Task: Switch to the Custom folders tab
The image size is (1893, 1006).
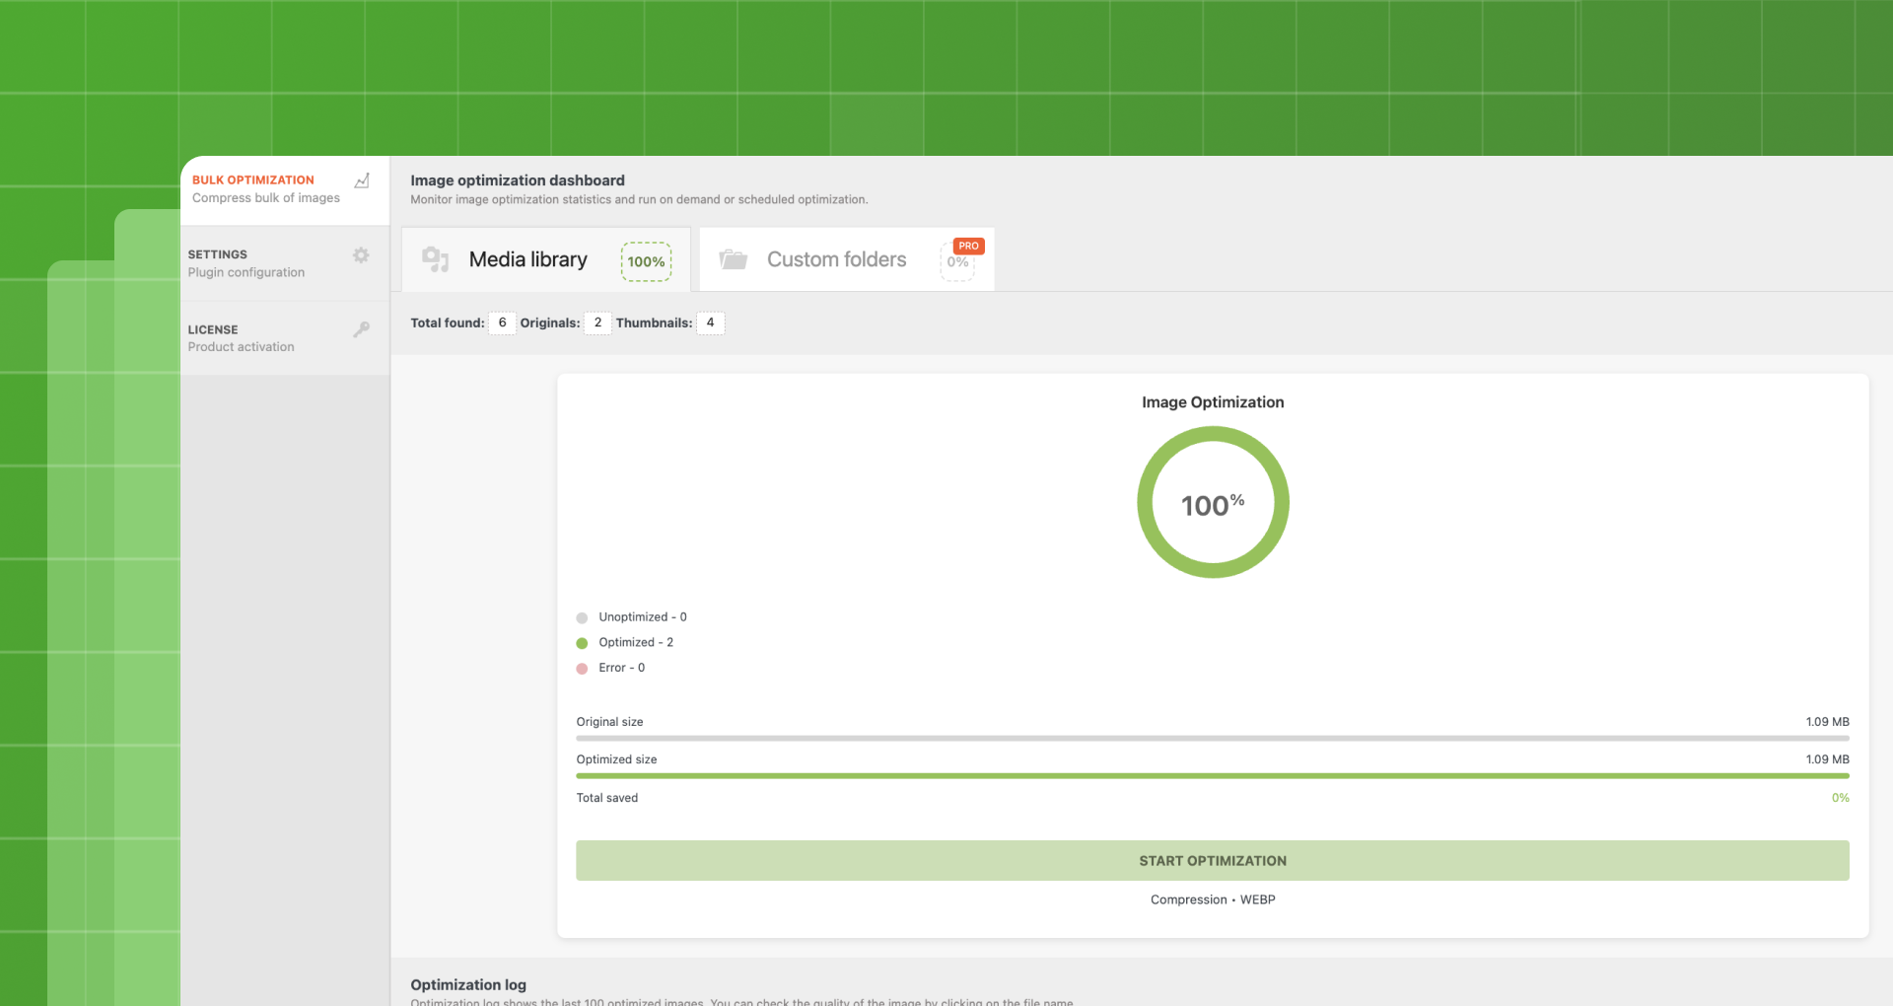Action: 836,259
